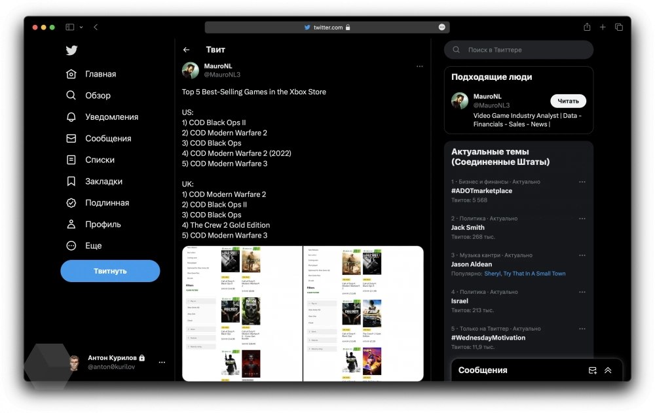The image size is (655, 413).
Task: Open the Safari sidebar dropdown chevron
Action: click(81, 27)
